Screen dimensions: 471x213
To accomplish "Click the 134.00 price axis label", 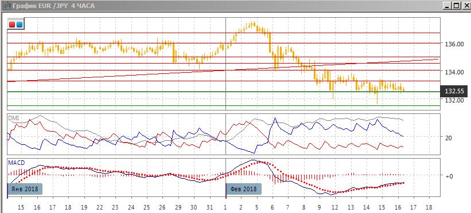I will (x=454, y=72).
